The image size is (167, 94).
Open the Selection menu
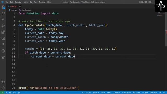pos(19,2)
